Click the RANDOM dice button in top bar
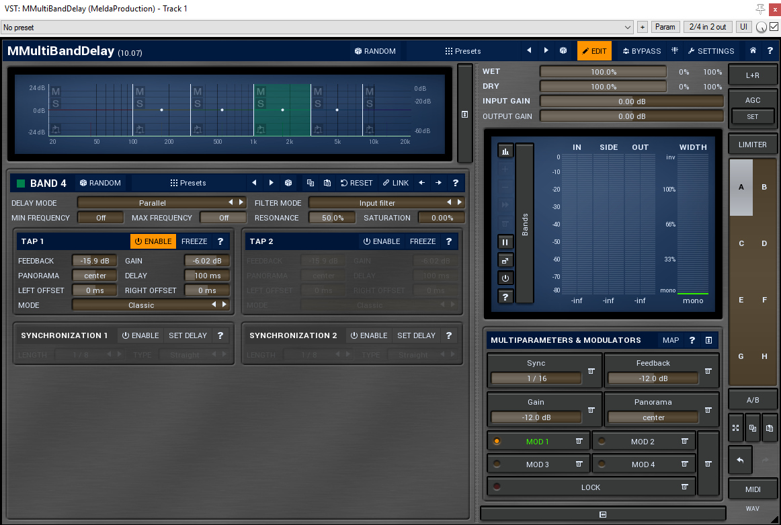The image size is (781, 525). point(375,51)
